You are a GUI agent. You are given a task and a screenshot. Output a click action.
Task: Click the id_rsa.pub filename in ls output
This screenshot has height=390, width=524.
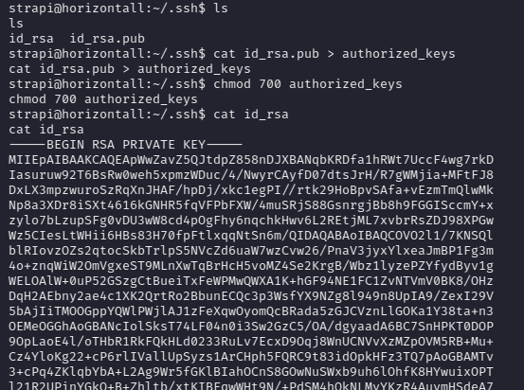point(107,39)
